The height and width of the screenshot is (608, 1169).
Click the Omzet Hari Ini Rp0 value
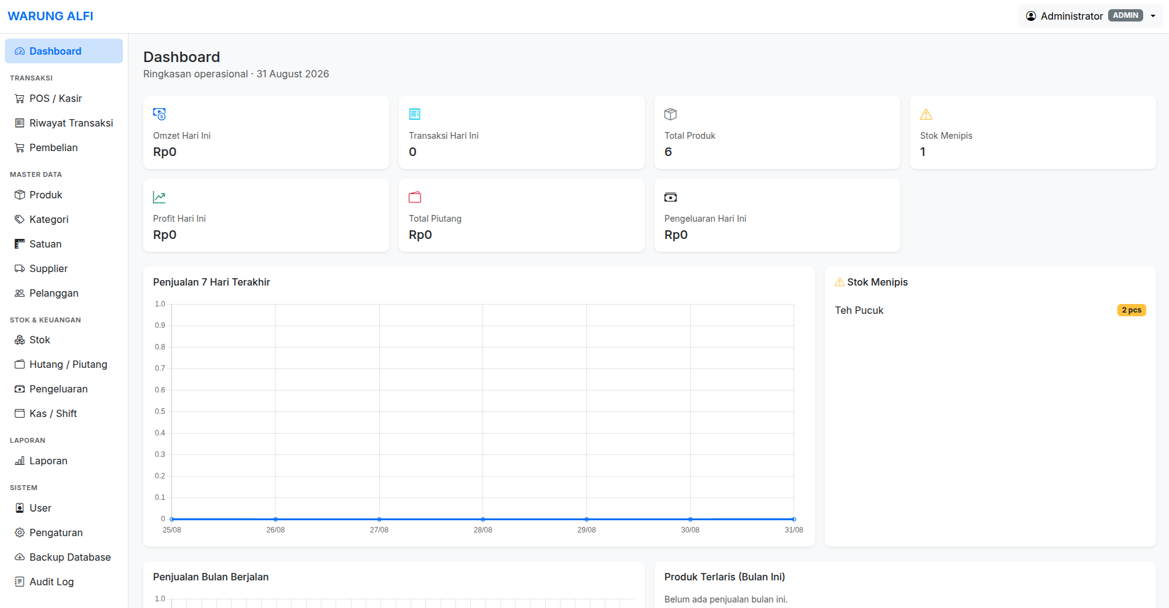click(165, 152)
